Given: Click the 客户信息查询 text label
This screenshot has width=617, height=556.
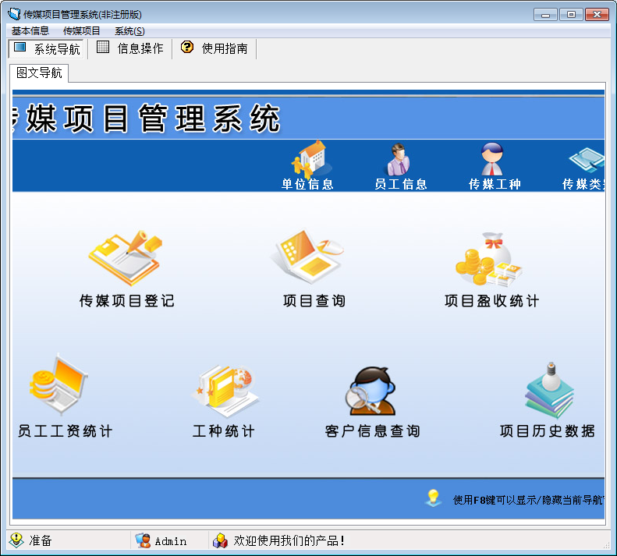Looking at the screenshot, I should (372, 431).
